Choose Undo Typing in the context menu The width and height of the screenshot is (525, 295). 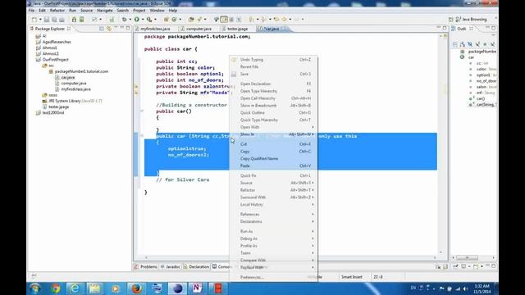tap(273, 60)
